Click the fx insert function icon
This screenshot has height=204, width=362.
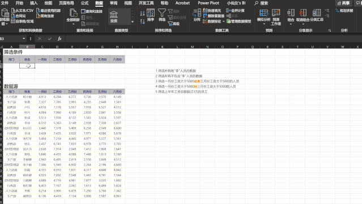59,38
